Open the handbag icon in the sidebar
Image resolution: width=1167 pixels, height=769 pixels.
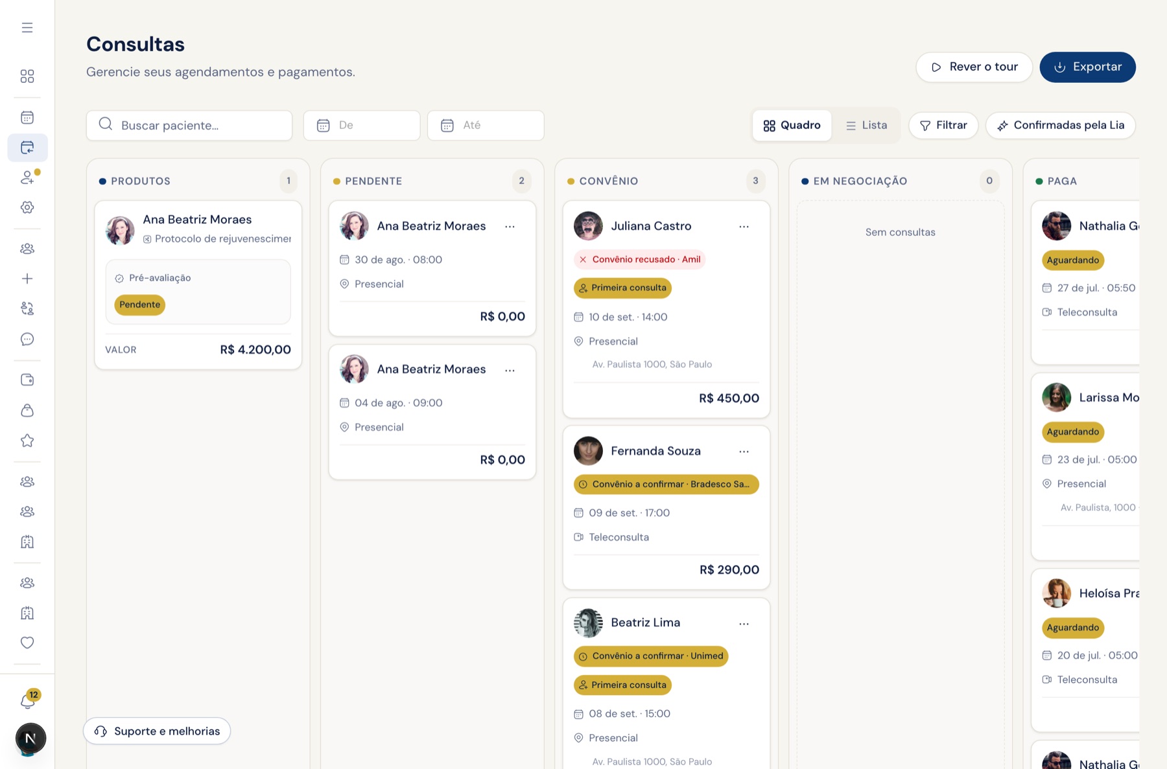27,410
